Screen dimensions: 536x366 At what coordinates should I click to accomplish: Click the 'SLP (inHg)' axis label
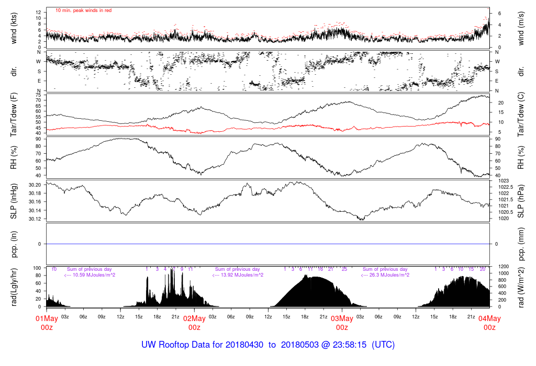[14, 201]
